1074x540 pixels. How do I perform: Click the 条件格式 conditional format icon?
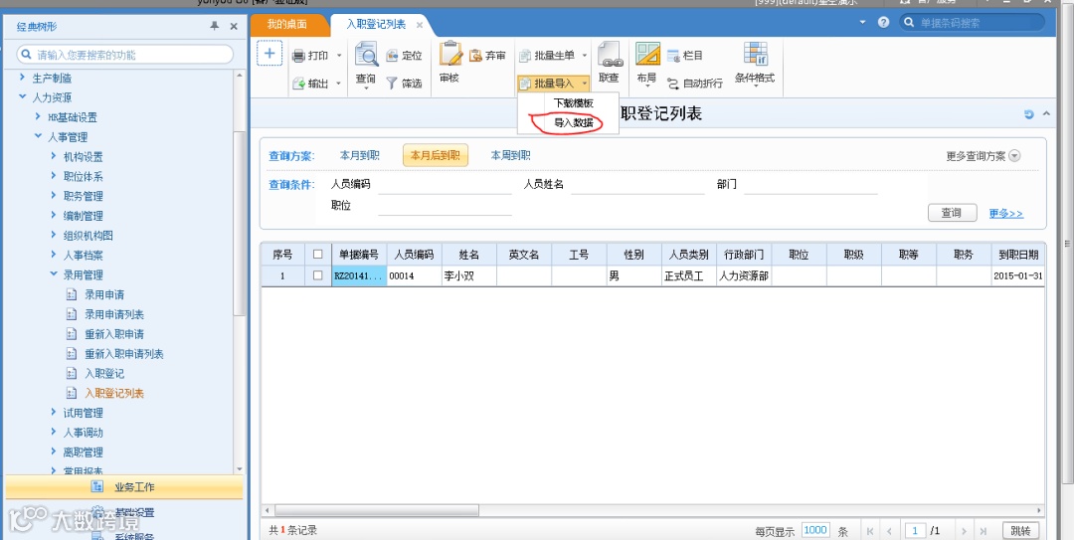[x=756, y=54]
